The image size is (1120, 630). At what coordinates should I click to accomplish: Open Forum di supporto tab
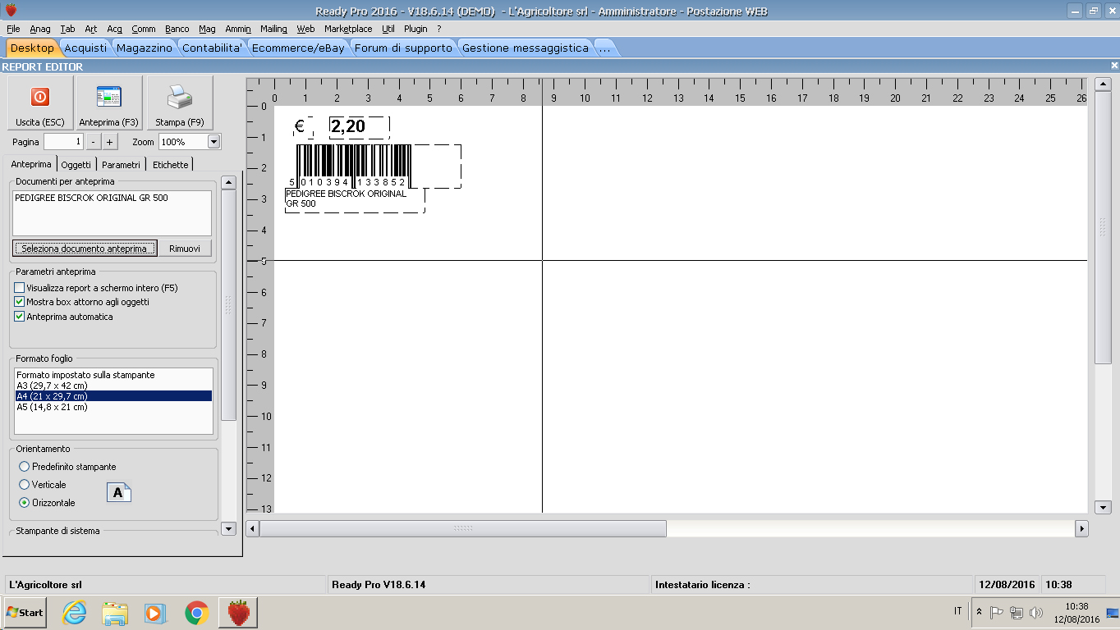coord(403,48)
